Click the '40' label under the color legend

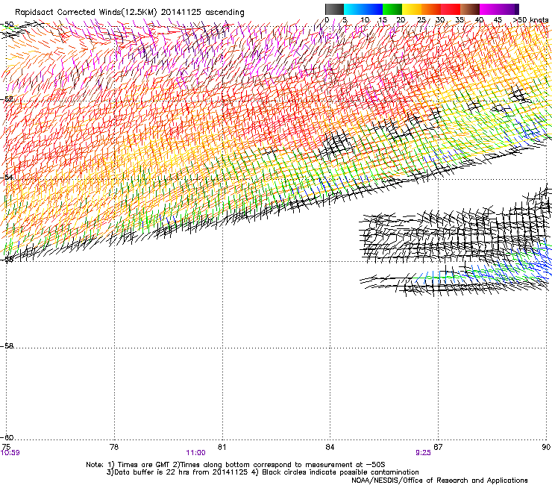pyautogui.click(x=480, y=20)
